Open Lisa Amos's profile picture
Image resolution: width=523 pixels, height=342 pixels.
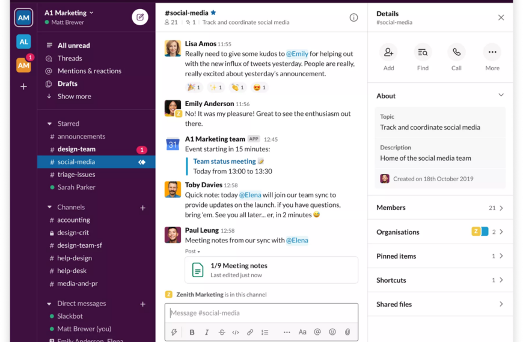click(173, 48)
